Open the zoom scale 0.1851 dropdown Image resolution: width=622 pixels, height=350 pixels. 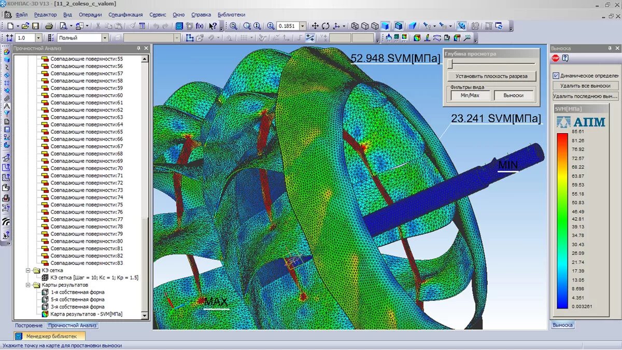coord(303,26)
